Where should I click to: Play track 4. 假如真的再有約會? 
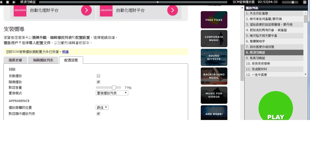274,30
